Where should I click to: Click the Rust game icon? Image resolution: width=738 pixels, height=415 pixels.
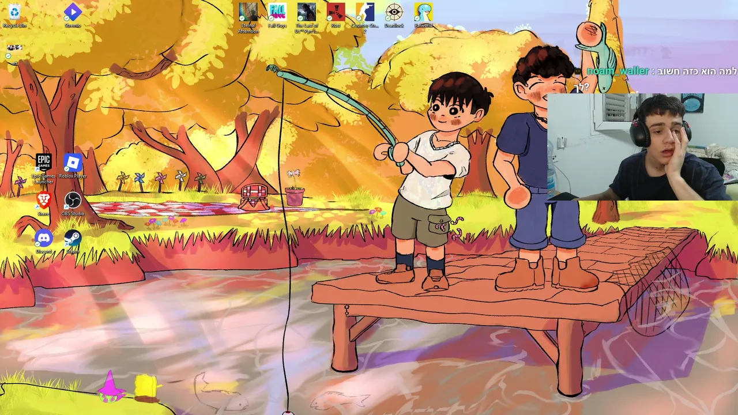pos(336,15)
